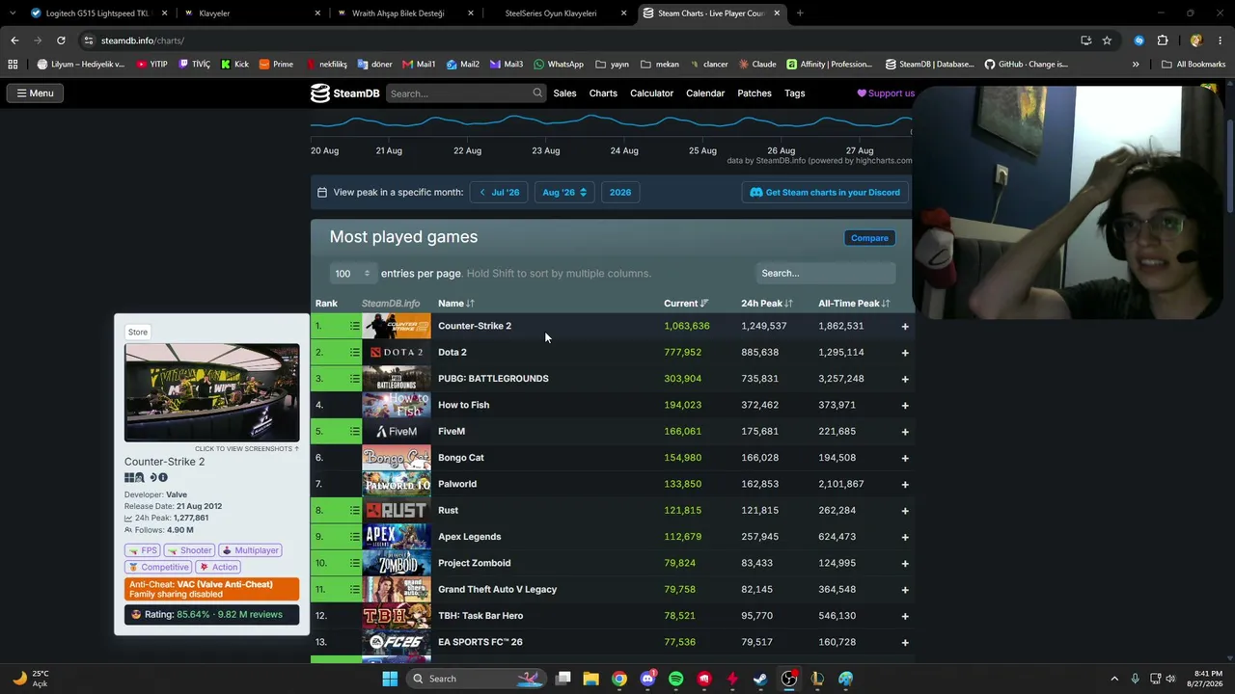Screen dimensions: 1235x694
Task: Open the Windows Start menu
Action: pyautogui.click(x=390, y=679)
